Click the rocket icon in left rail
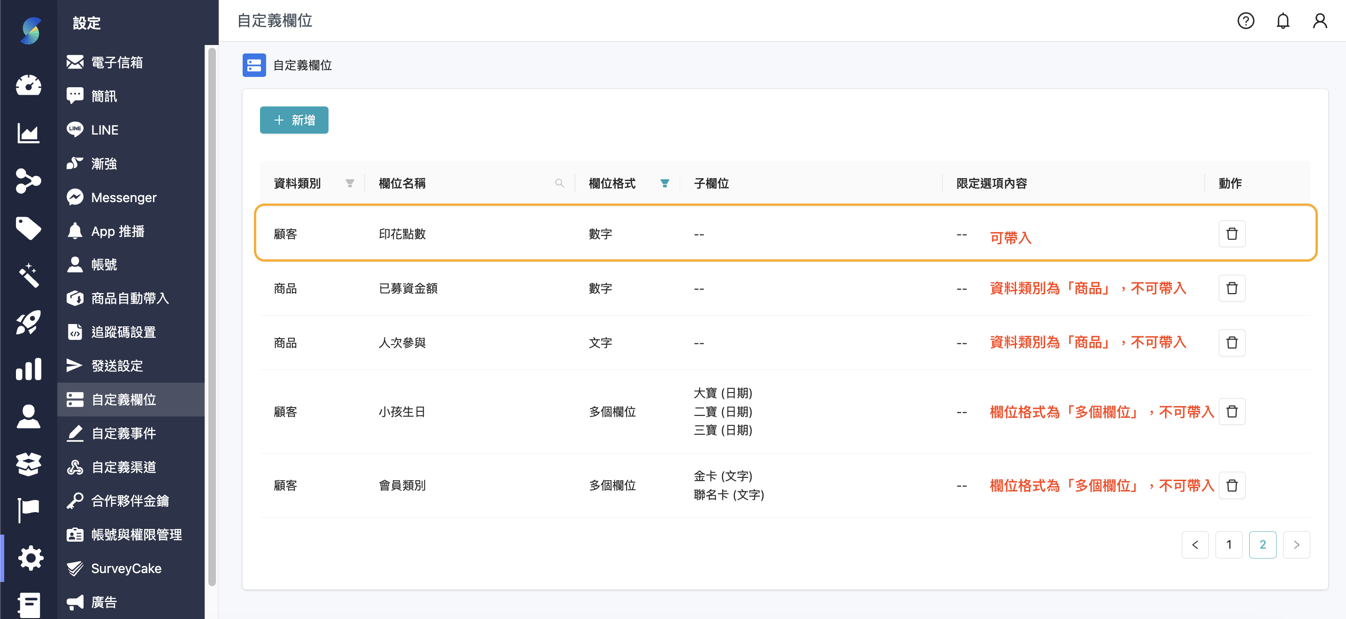Screen dimensions: 1346x619 click(29, 323)
